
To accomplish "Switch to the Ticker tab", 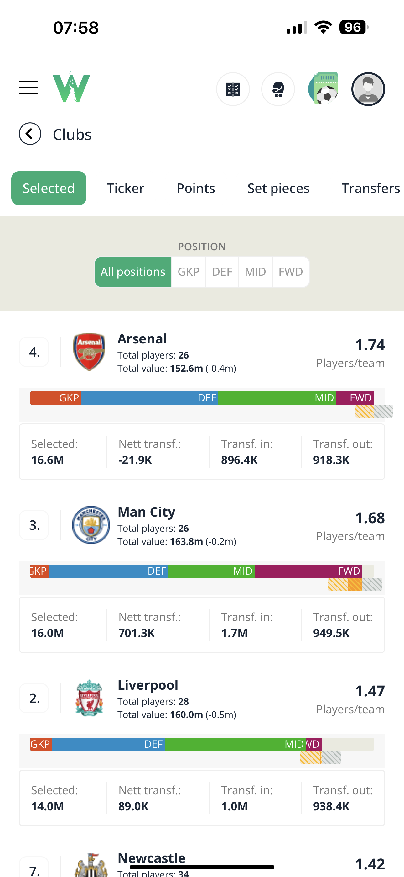I will [x=126, y=188].
